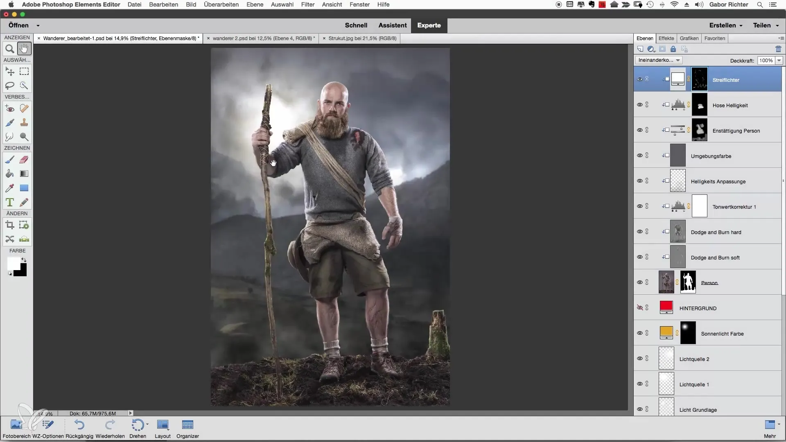Viewport: 786px width, 442px height.
Task: Select the Hand tool
Action: [x=24, y=49]
